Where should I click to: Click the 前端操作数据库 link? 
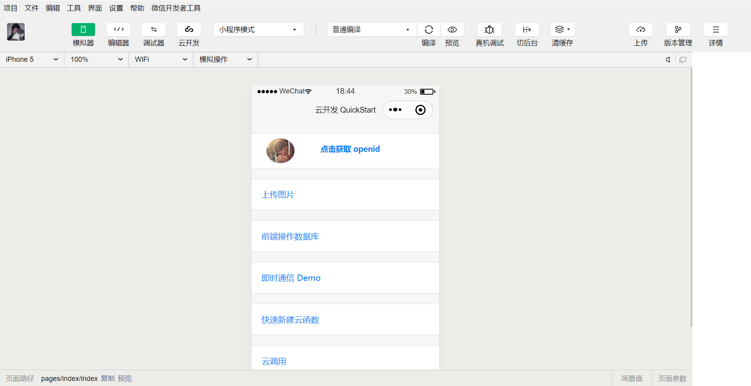(290, 236)
